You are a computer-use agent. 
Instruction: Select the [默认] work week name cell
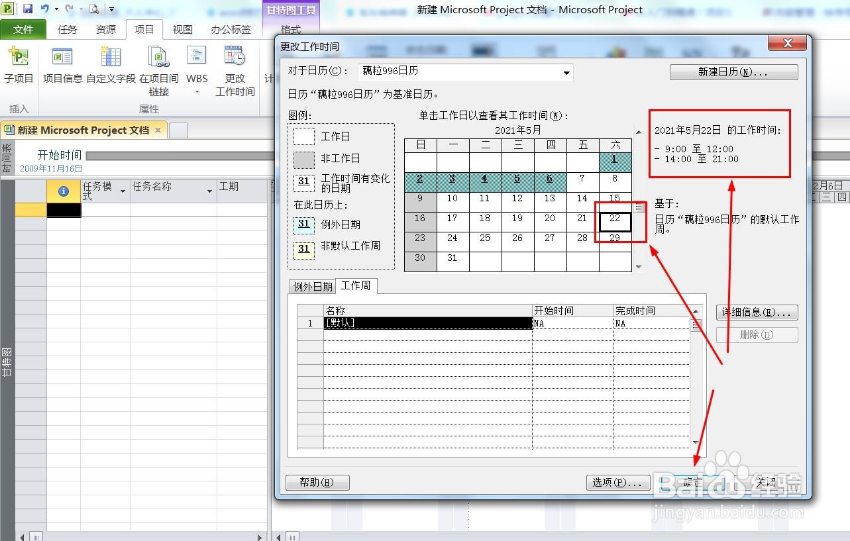click(428, 323)
